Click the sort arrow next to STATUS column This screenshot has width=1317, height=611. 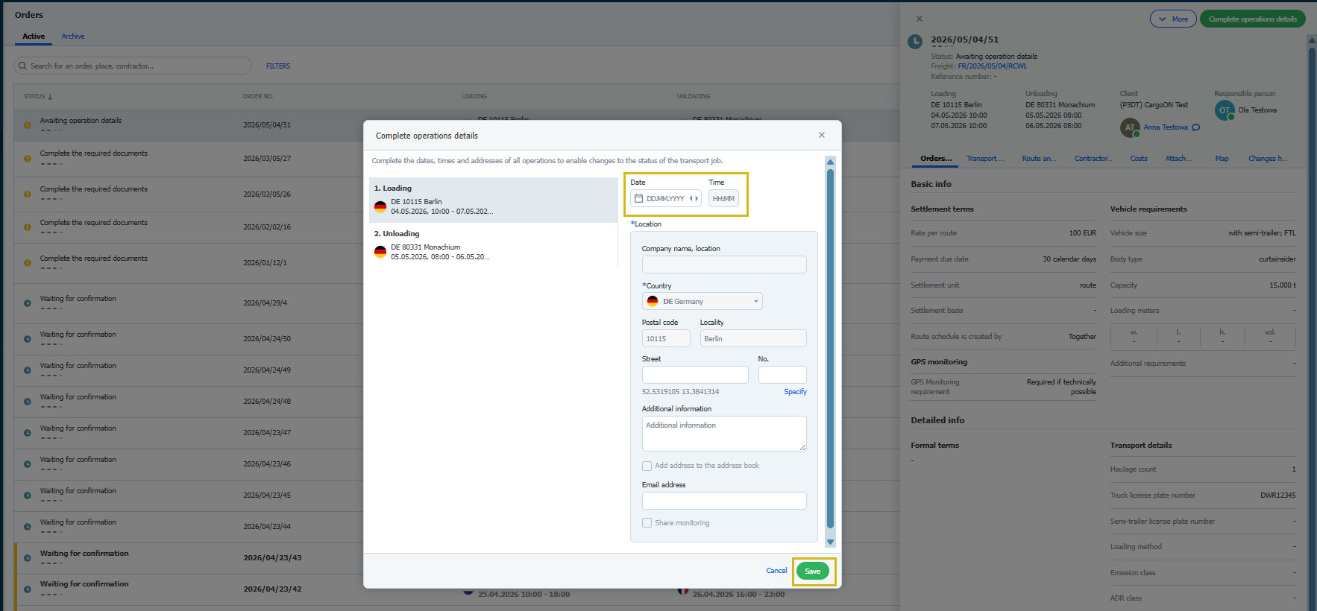50,96
